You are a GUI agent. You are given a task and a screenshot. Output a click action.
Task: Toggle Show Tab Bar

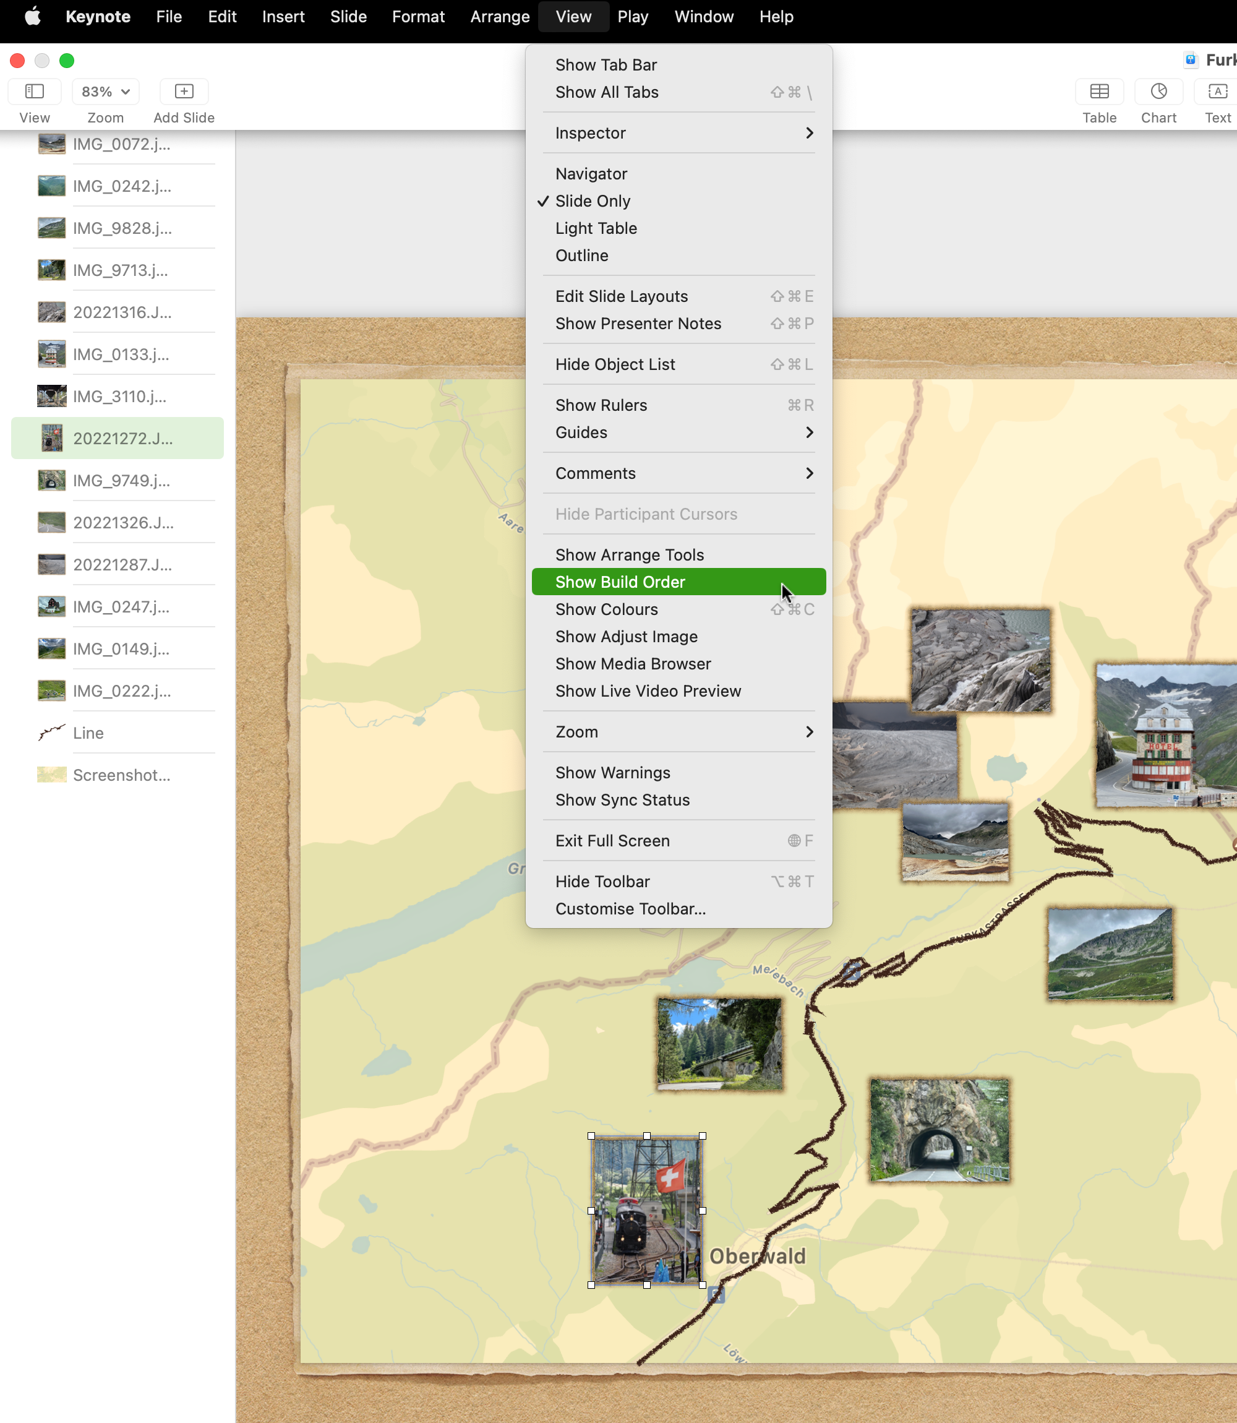point(678,65)
